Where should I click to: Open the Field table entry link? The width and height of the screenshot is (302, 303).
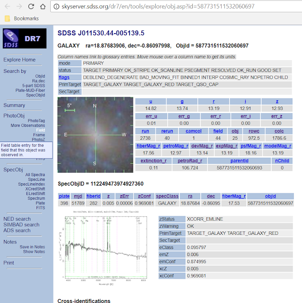pos(40,130)
